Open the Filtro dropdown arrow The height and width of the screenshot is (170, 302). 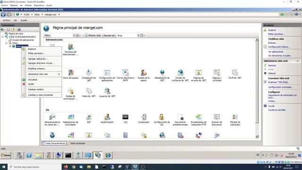[x=74, y=36]
